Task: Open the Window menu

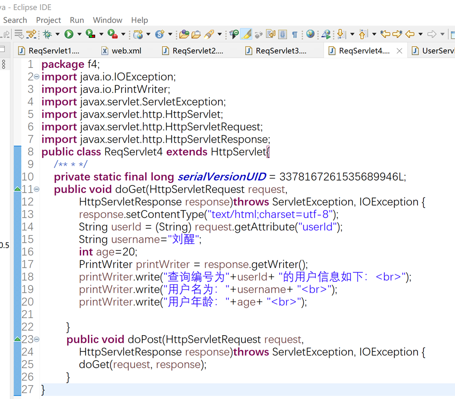Action: (108, 20)
